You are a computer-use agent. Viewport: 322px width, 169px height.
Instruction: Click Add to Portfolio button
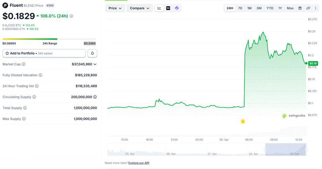(x=44, y=53)
